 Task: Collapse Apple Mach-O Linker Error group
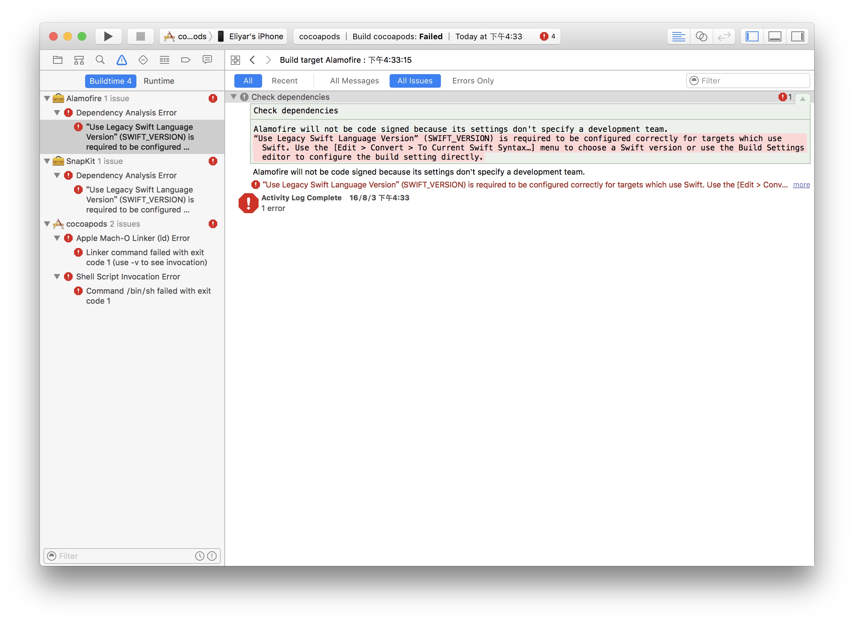coord(57,238)
